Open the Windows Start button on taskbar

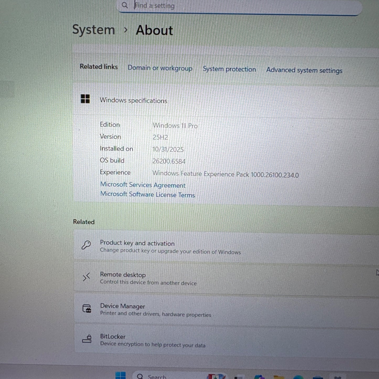pos(120,376)
